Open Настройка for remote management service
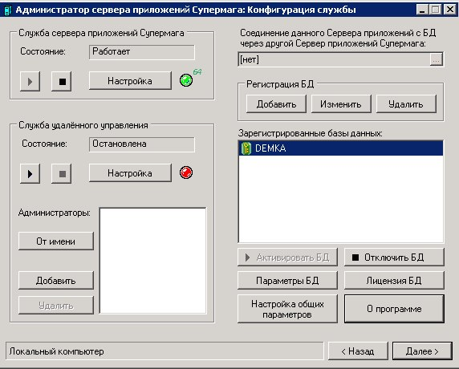The width and height of the screenshot is (459, 369). 130,173
